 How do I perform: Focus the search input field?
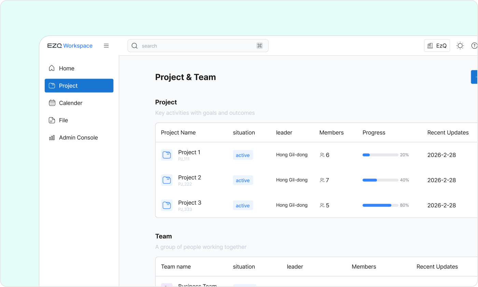[x=198, y=46]
